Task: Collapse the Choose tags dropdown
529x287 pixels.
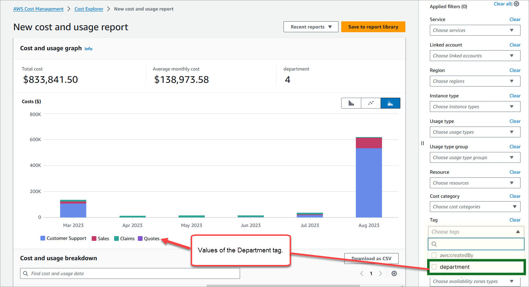Action: [x=517, y=232]
